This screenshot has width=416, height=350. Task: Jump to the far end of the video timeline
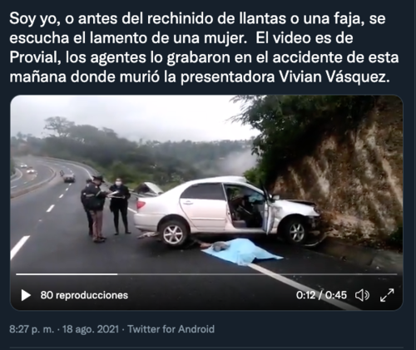tap(395, 274)
